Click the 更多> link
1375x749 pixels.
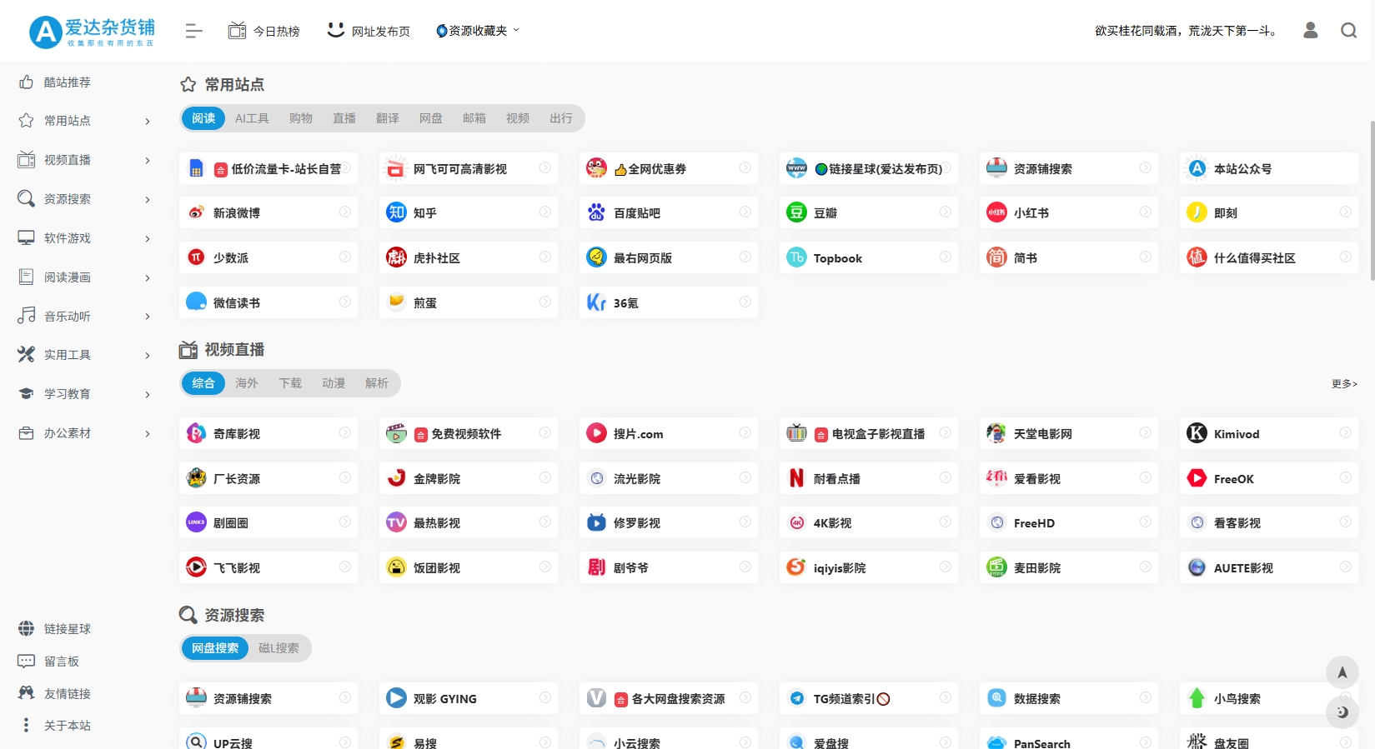pos(1343,384)
